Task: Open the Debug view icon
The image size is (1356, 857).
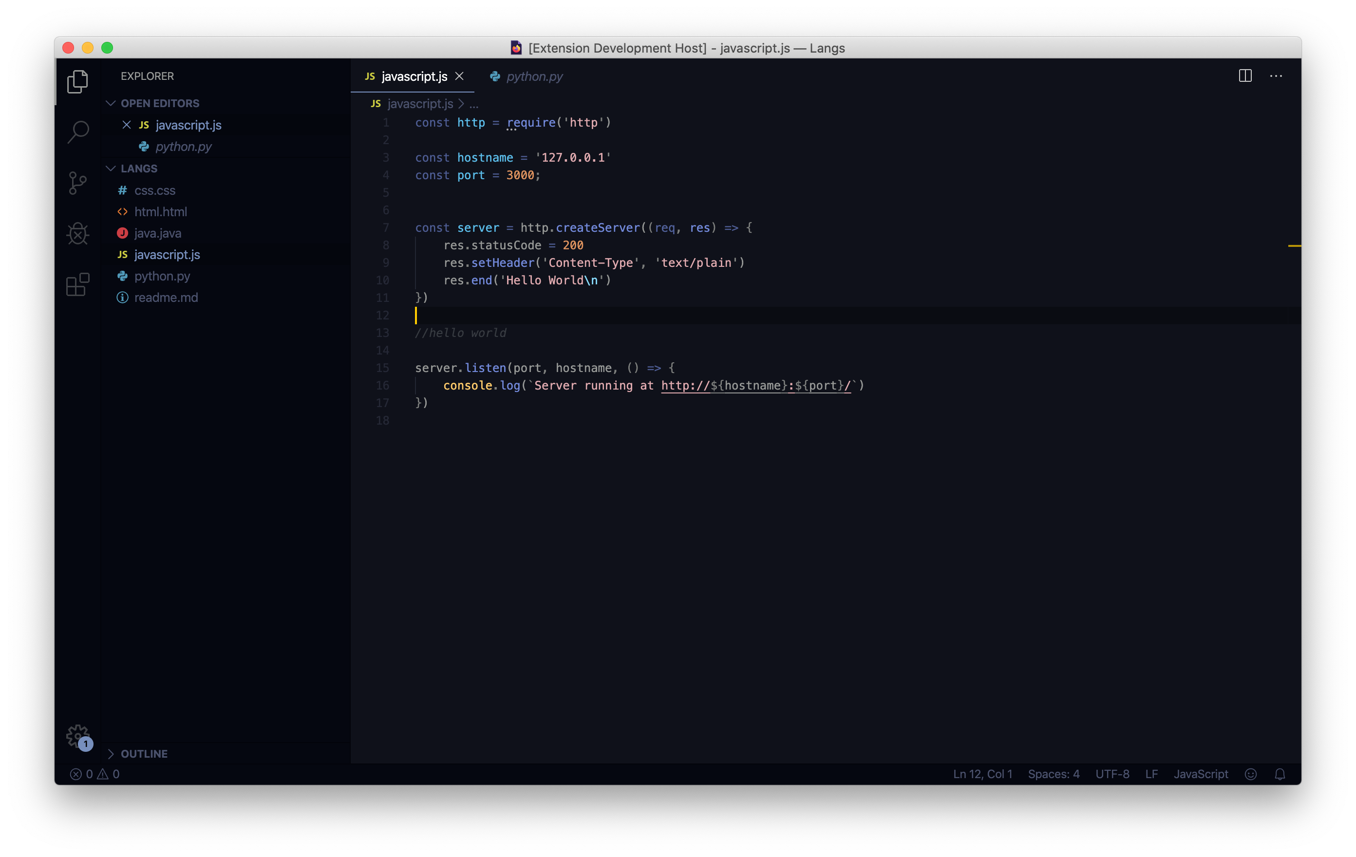Action: (78, 234)
